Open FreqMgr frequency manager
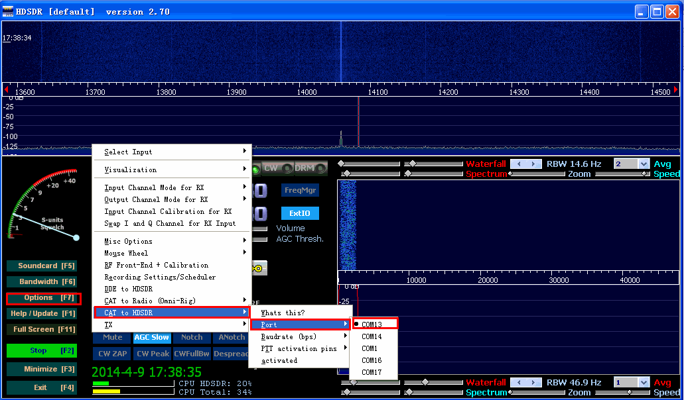Viewport: 684px width, 400px height. pyautogui.click(x=300, y=190)
